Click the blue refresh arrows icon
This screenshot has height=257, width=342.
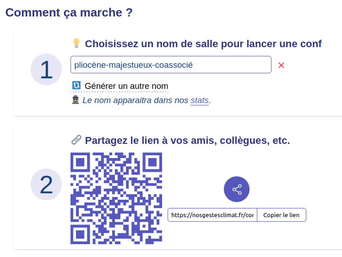point(76,86)
